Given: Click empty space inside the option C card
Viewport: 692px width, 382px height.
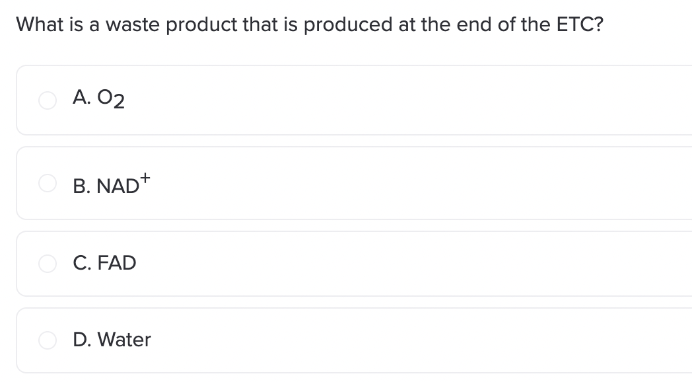Looking at the screenshot, I should [398, 264].
